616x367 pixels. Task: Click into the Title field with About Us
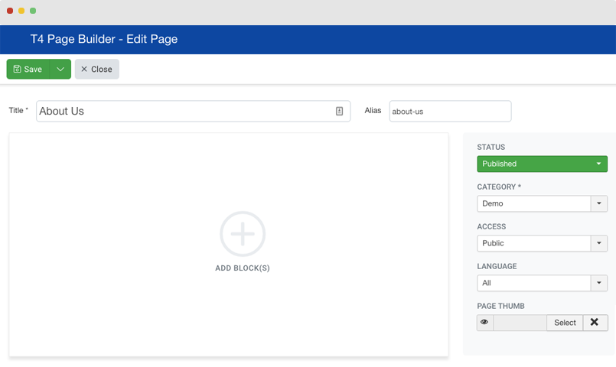pyautogui.click(x=194, y=111)
